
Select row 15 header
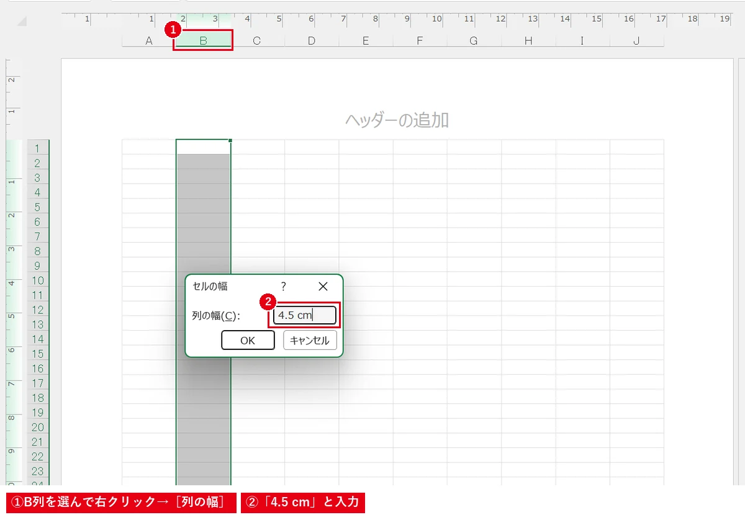pyautogui.click(x=38, y=354)
